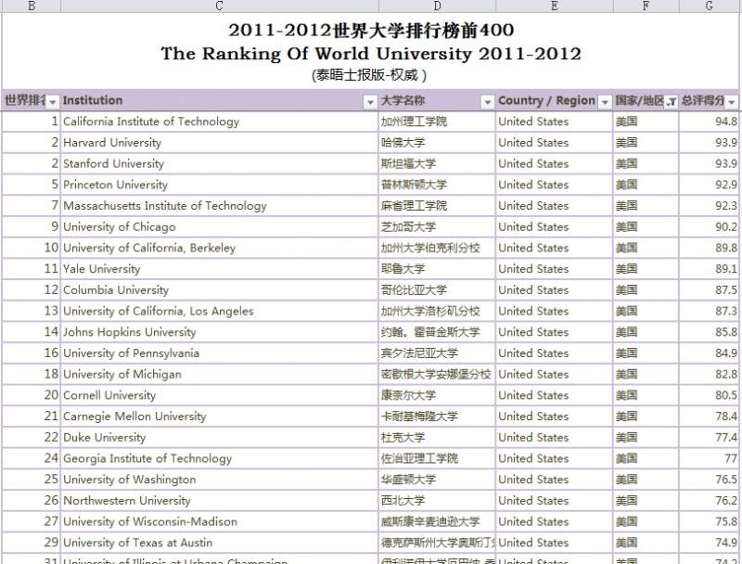The image size is (742, 564).
Task: Select rank cell 10 for Berkeley
Action: click(x=32, y=248)
